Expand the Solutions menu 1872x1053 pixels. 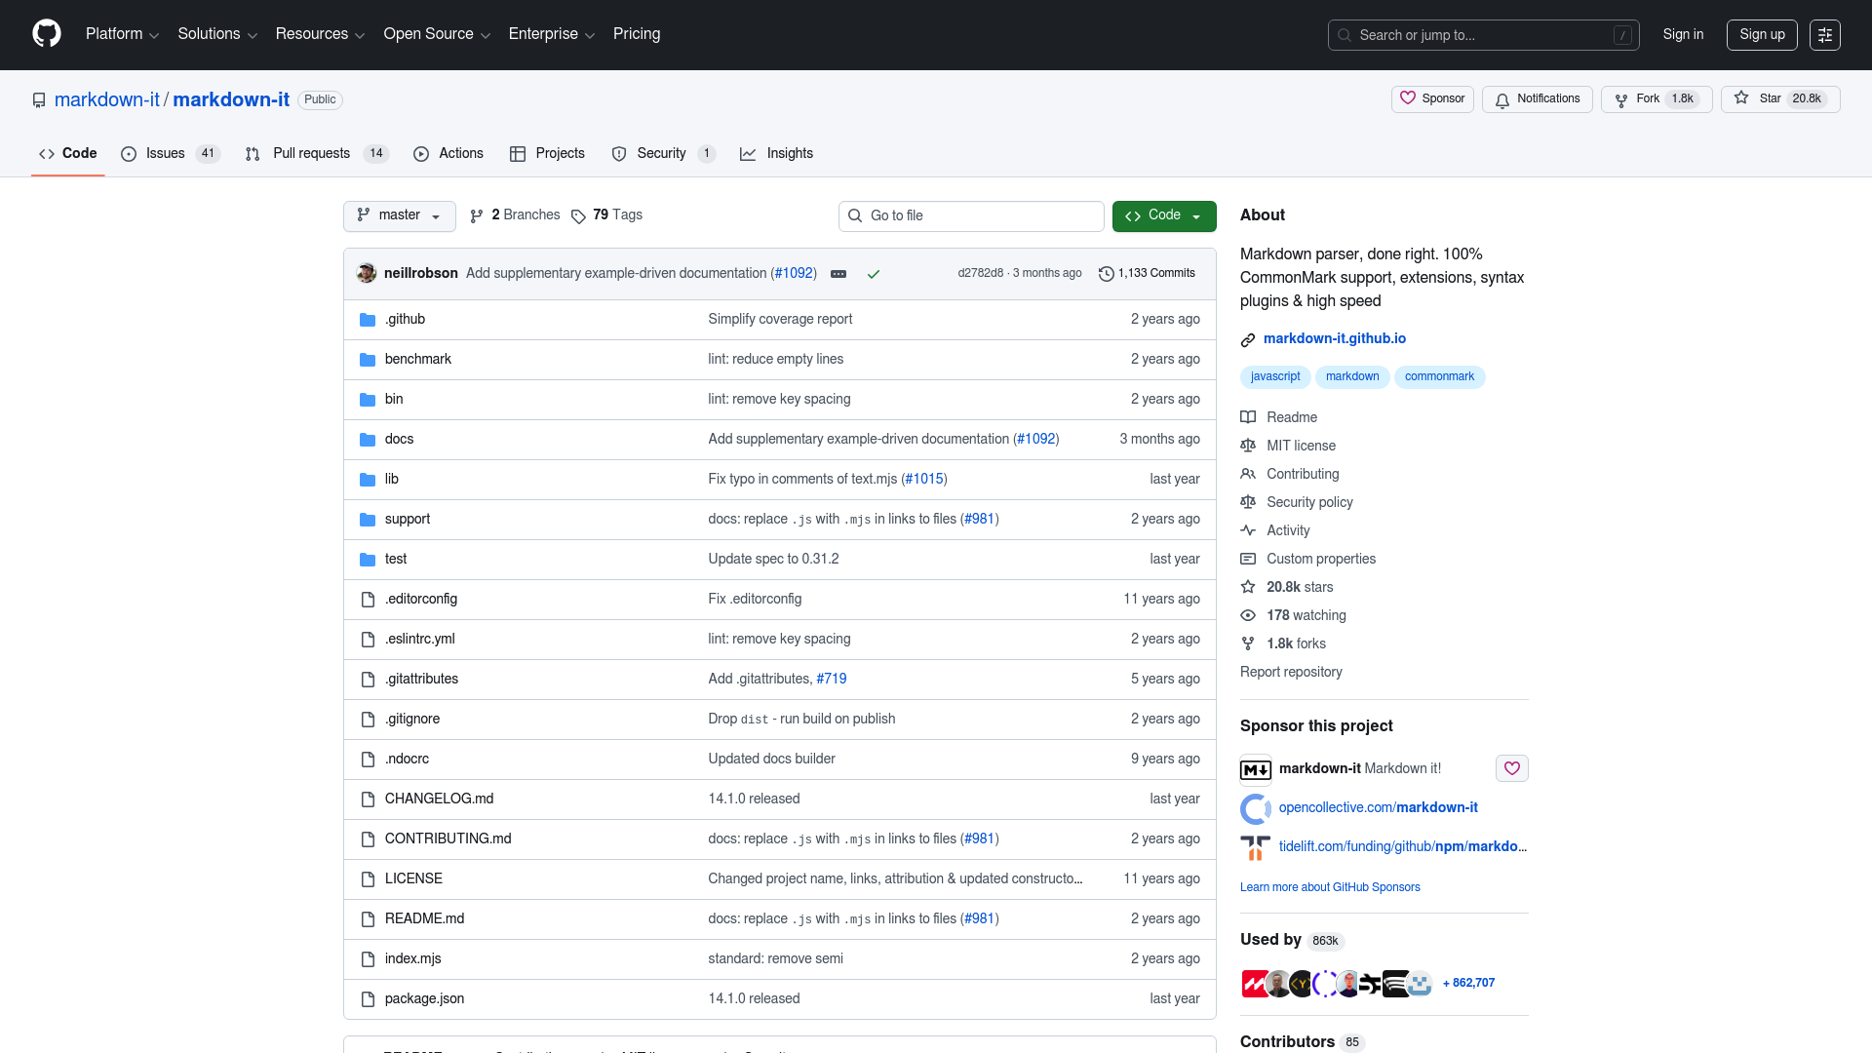coord(217,34)
